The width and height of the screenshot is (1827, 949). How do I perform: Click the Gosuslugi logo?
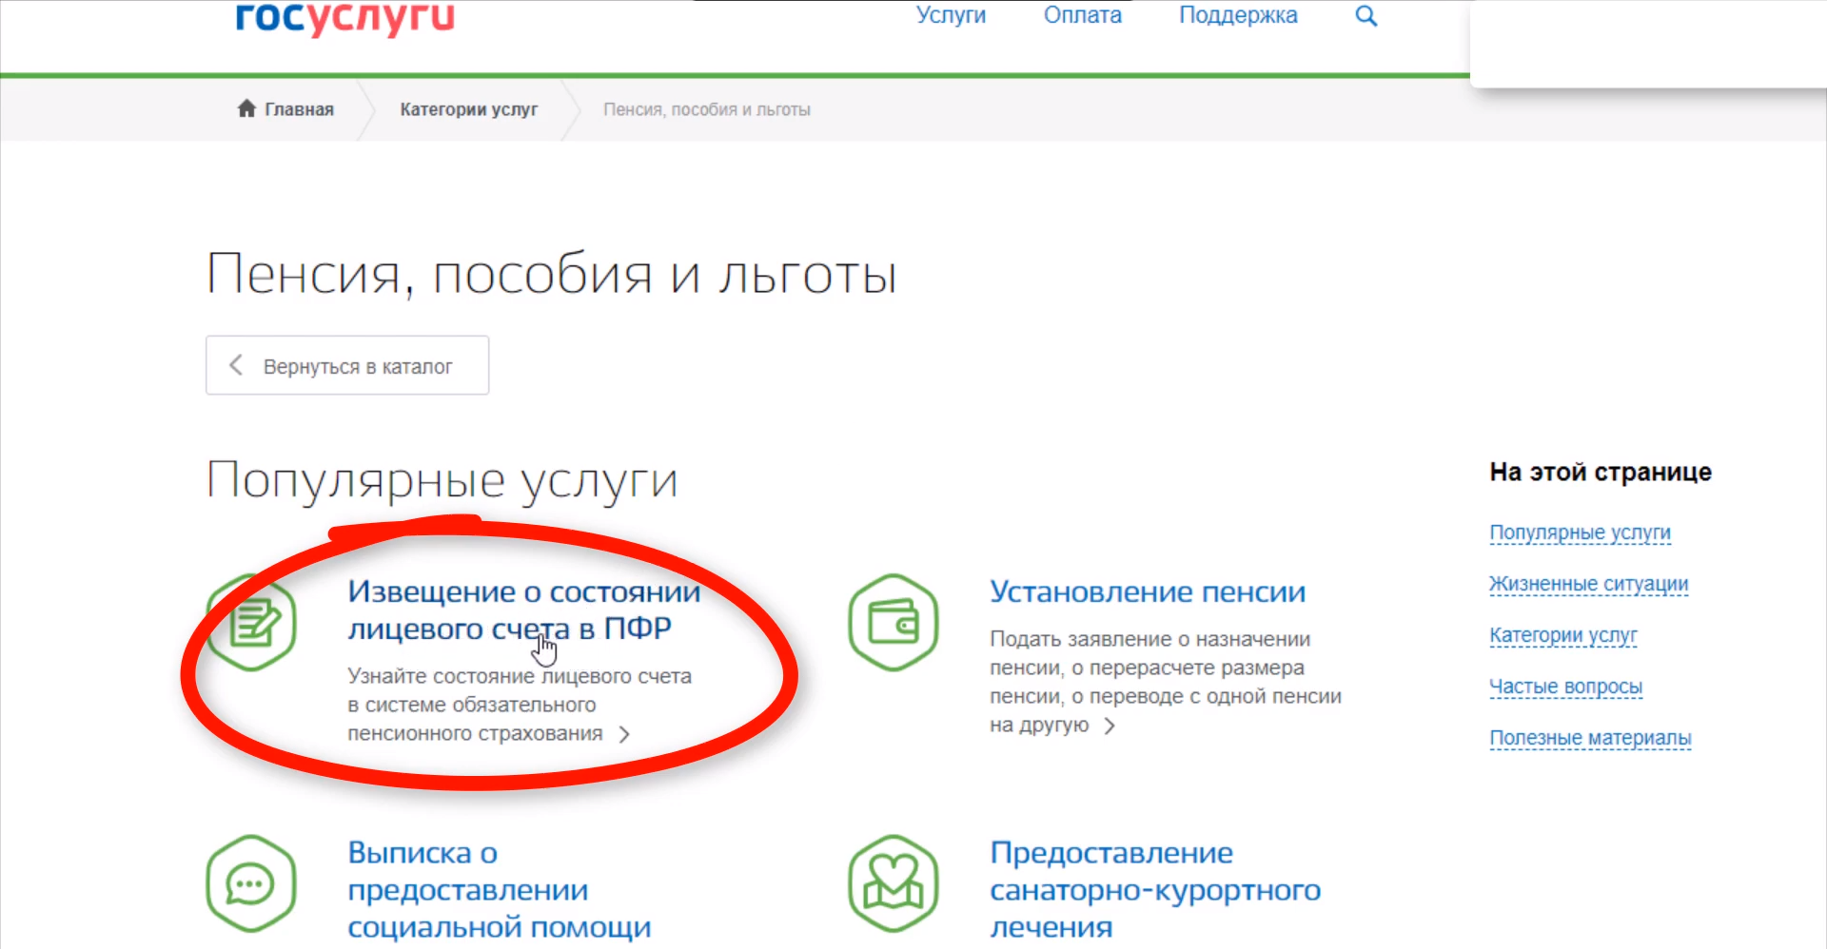tap(344, 17)
